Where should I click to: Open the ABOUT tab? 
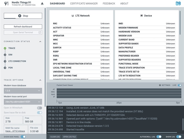click(x=124, y=3)
